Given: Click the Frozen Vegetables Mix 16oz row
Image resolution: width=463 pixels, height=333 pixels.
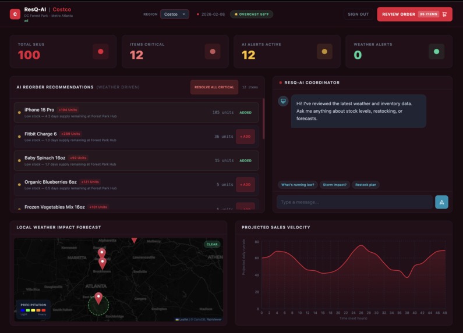Looking at the screenshot, I should point(136,204).
